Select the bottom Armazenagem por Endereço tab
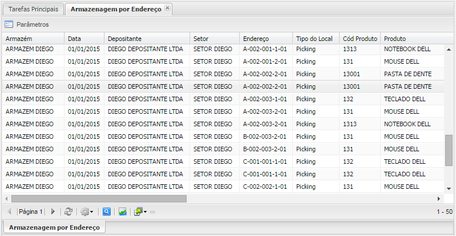 (54, 227)
